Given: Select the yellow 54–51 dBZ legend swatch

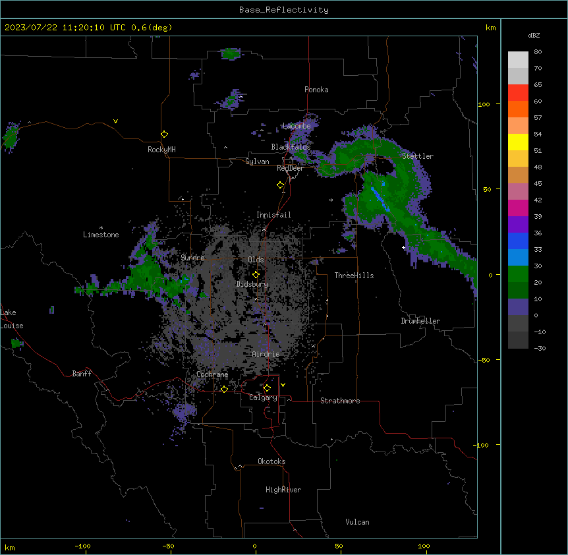Looking at the screenshot, I should (518, 142).
